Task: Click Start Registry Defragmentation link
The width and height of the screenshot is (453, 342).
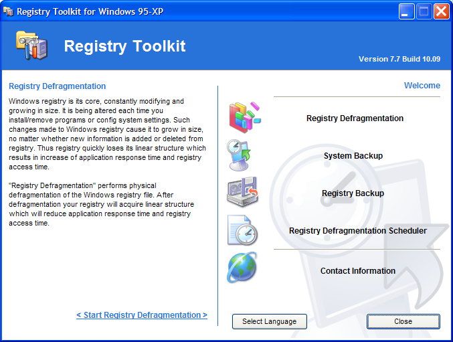Action: pyautogui.click(x=142, y=315)
